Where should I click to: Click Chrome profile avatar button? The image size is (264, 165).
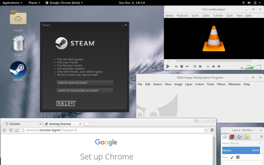click(x=196, y=120)
